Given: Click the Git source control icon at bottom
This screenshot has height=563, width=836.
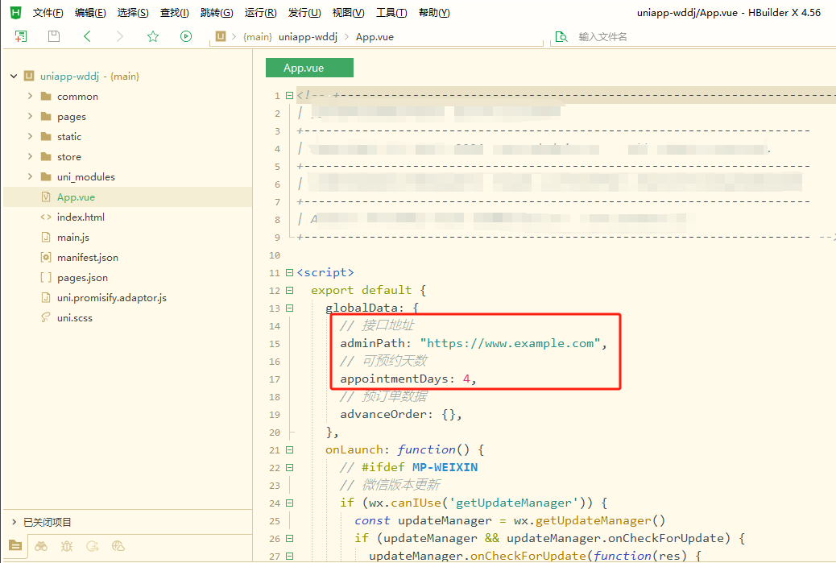Looking at the screenshot, I should [93, 546].
